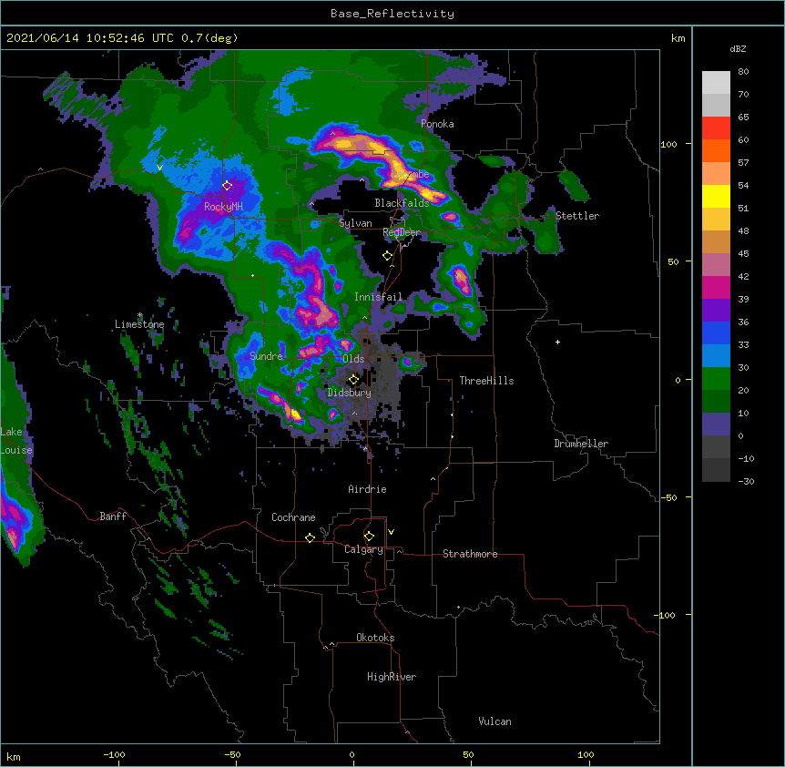The height and width of the screenshot is (767, 785).
Task: Click the ThreeHills label
Action: point(486,381)
